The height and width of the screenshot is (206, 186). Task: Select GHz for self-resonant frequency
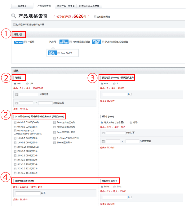[114, 187]
